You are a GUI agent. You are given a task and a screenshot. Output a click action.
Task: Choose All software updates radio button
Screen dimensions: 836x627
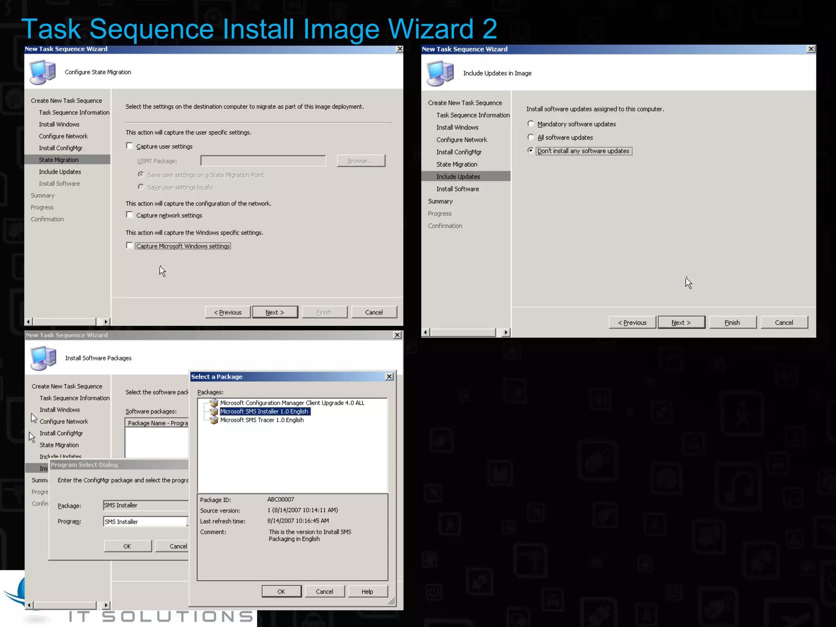tap(531, 137)
